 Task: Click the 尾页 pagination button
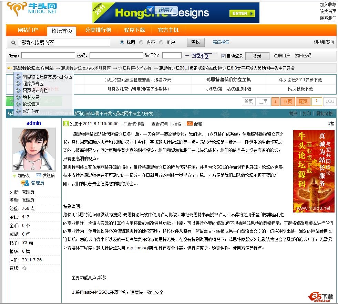tap(303, 101)
